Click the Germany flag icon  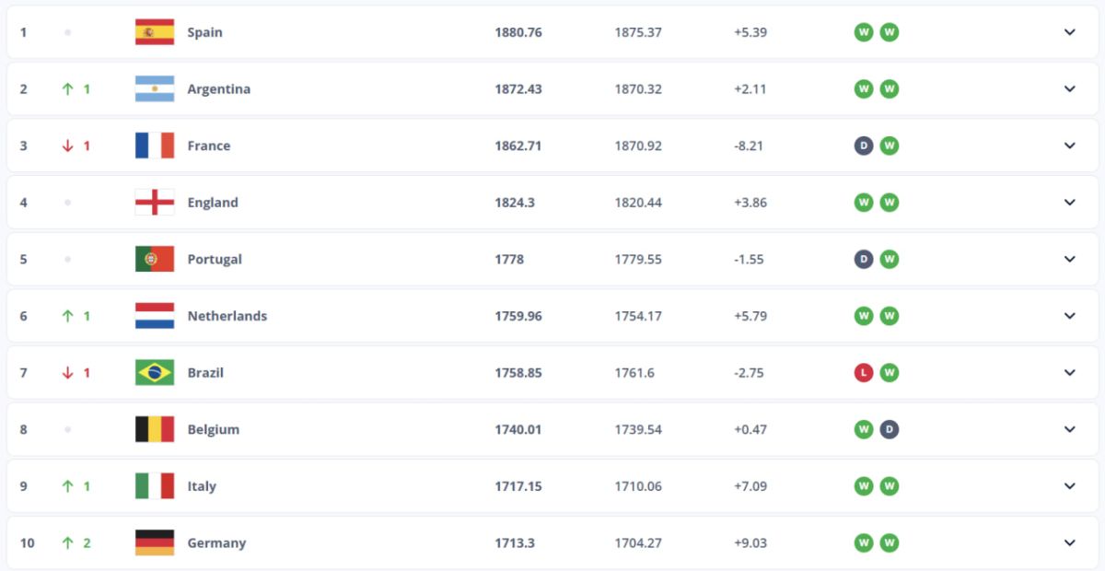point(154,542)
